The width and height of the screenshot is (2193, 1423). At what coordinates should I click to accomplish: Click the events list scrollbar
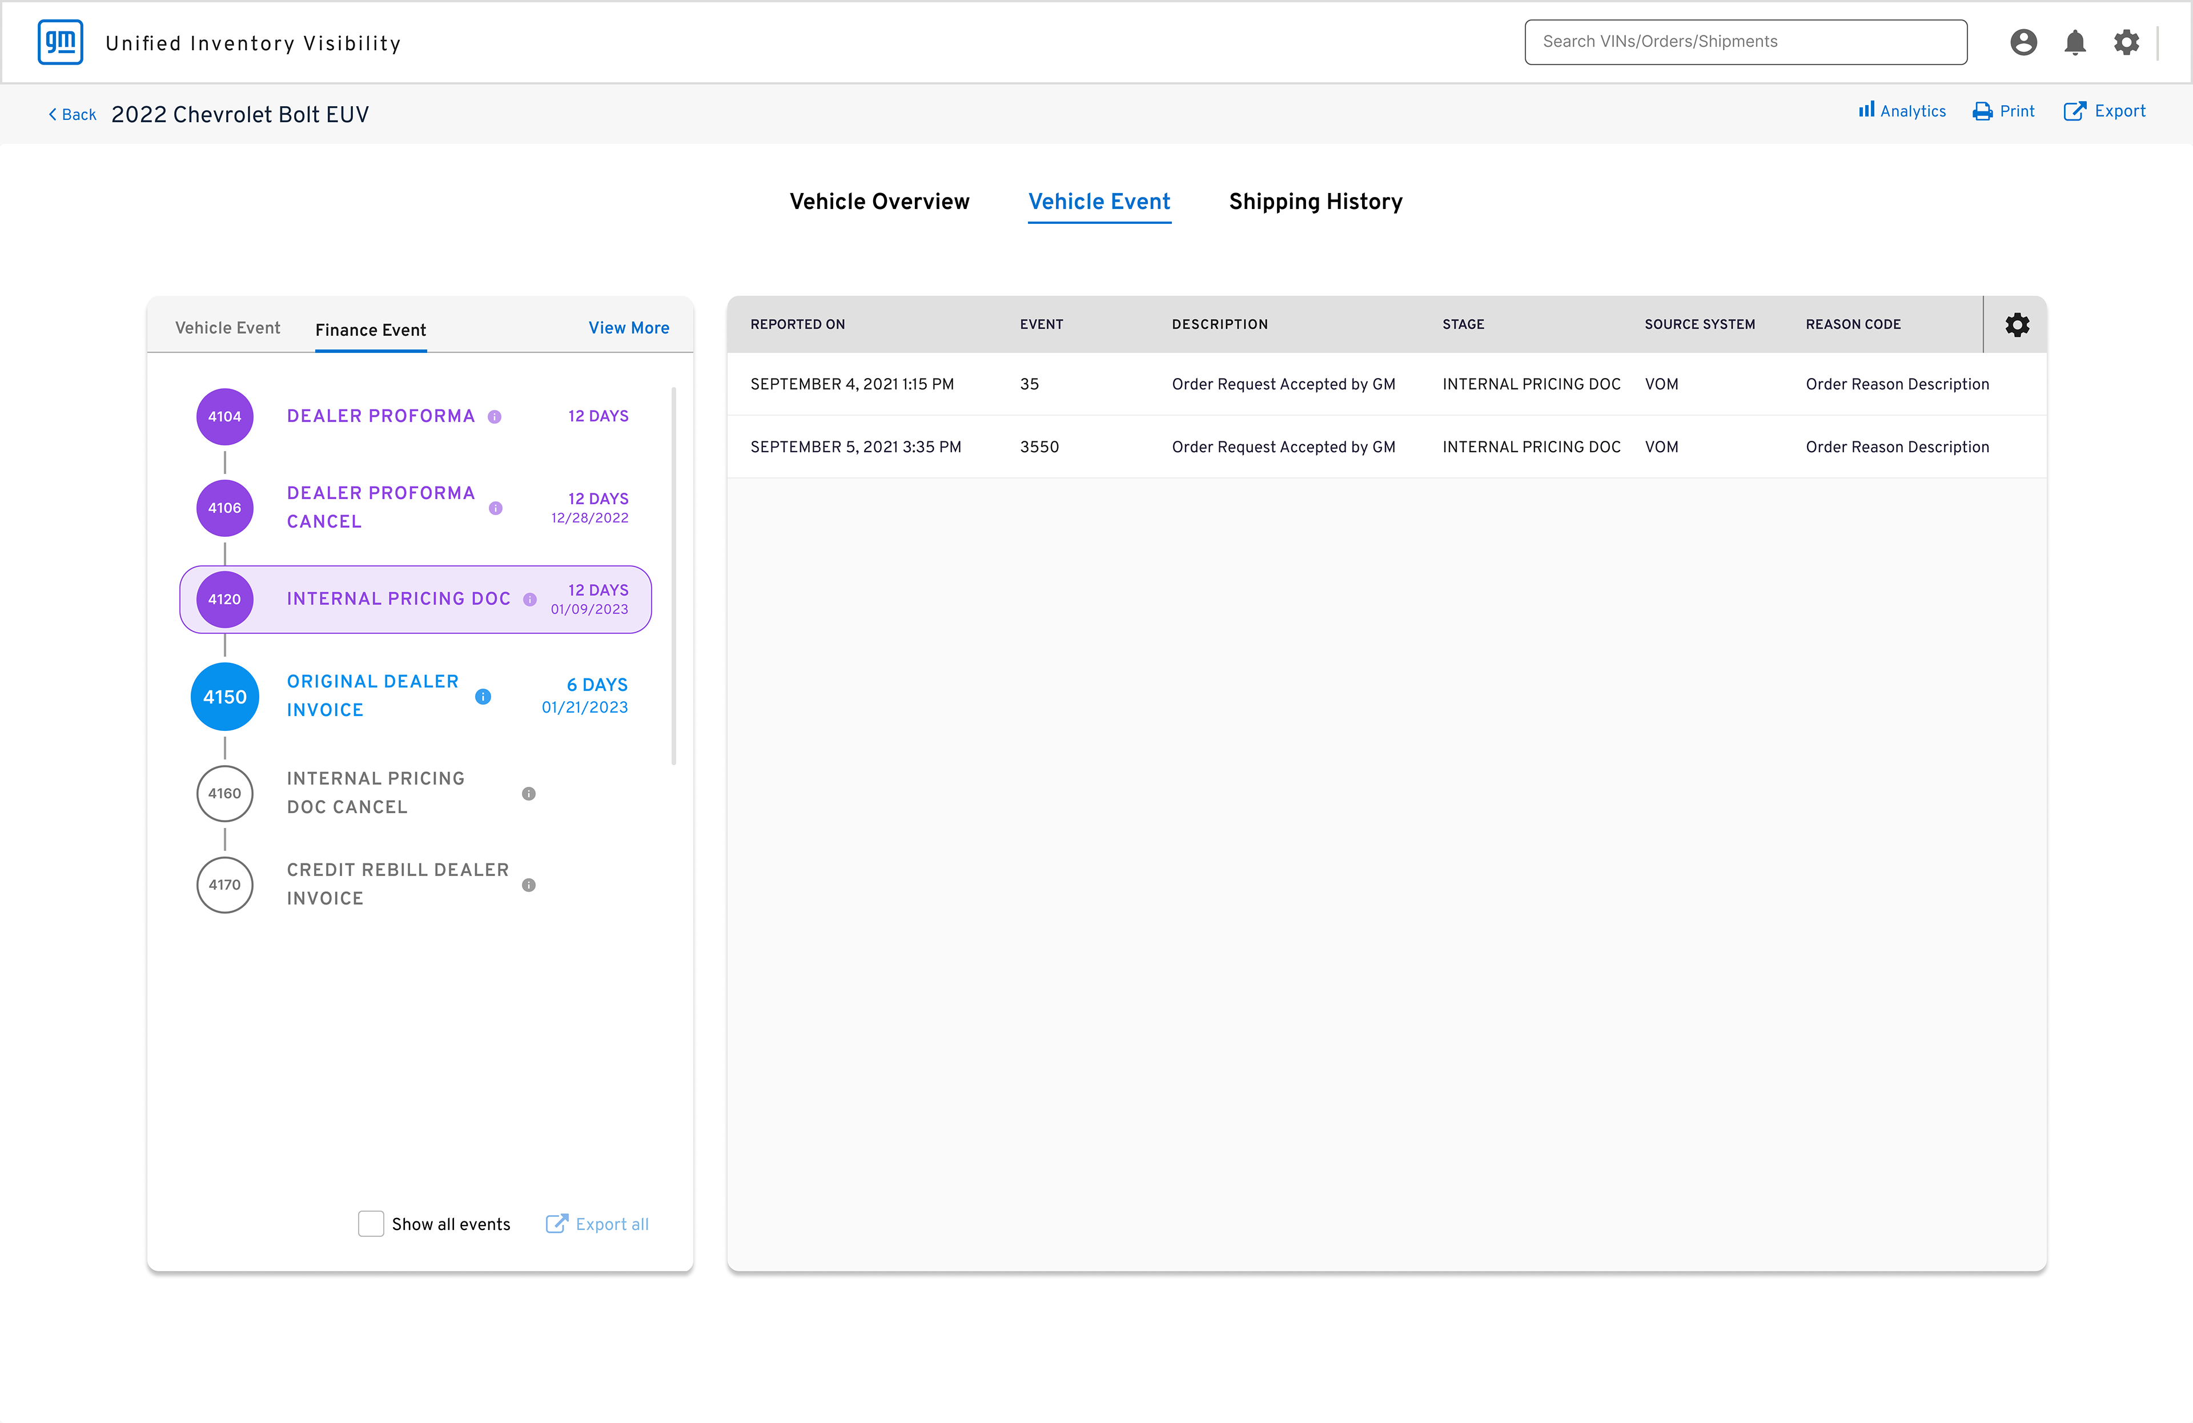(x=673, y=577)
